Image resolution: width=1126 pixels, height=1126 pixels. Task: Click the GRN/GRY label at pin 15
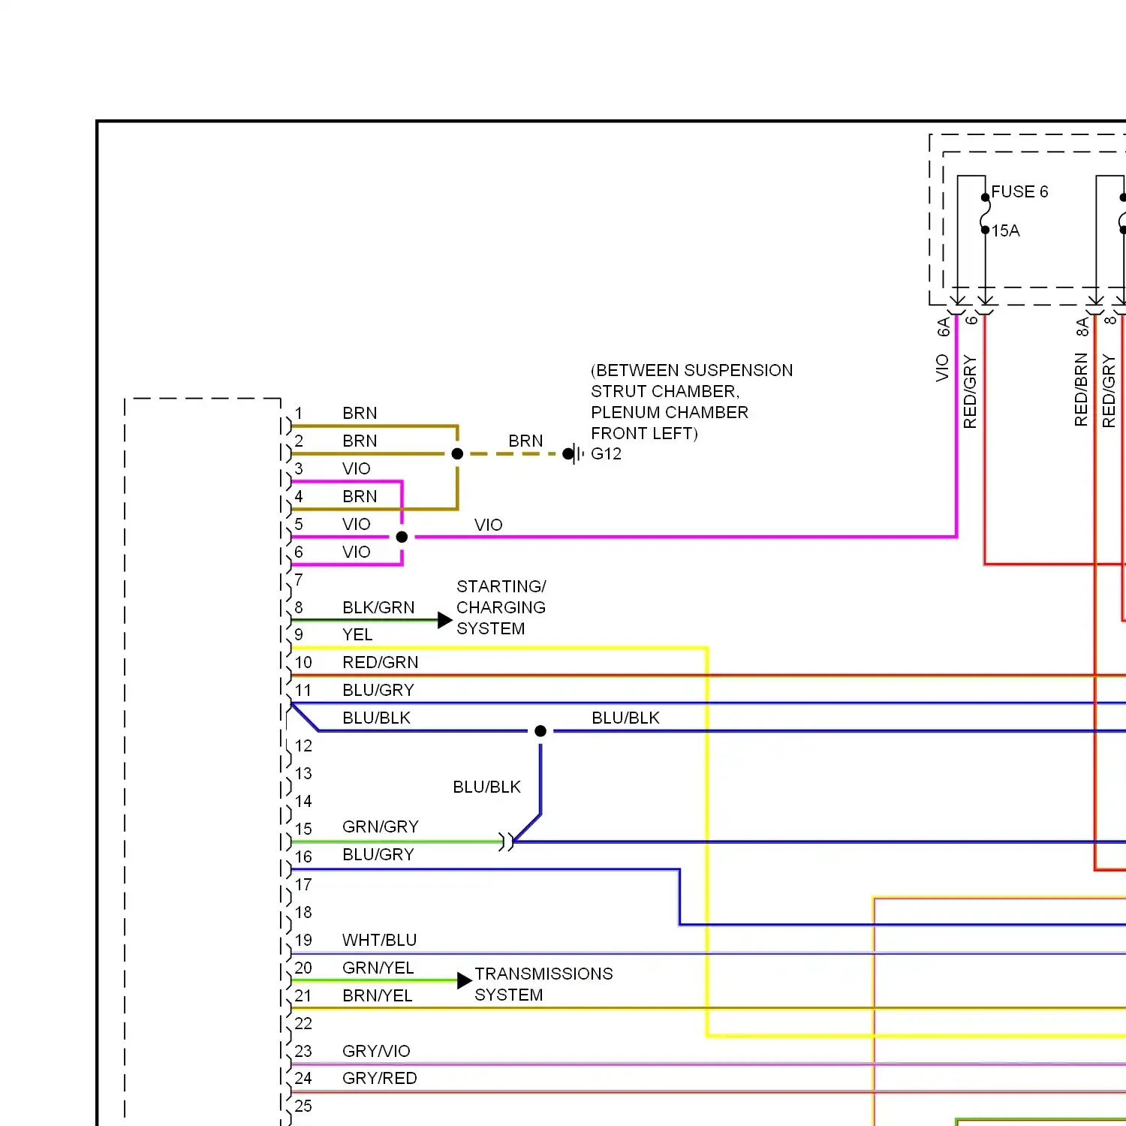tap(380, 827)
